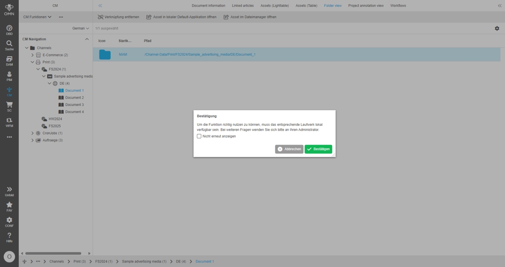Click the navigation horizontal scrollbar thumb
Image resolution: width=505 pixels, height=267 pixels.
click(x=53, y=253)
